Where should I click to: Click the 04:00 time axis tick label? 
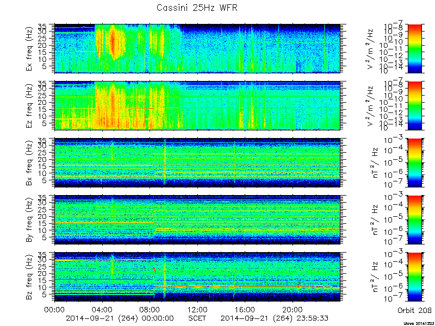coord(102,310)
